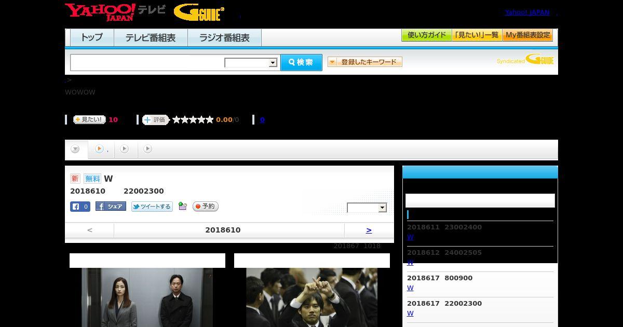Viewport: 623px width, 327px height.
Task: Select the third rating star
Action: (x=193, y=119)
